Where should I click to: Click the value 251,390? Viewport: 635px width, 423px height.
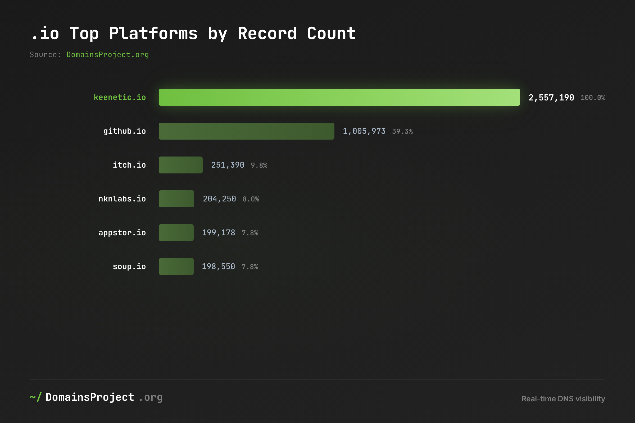[x=228, y=165]
